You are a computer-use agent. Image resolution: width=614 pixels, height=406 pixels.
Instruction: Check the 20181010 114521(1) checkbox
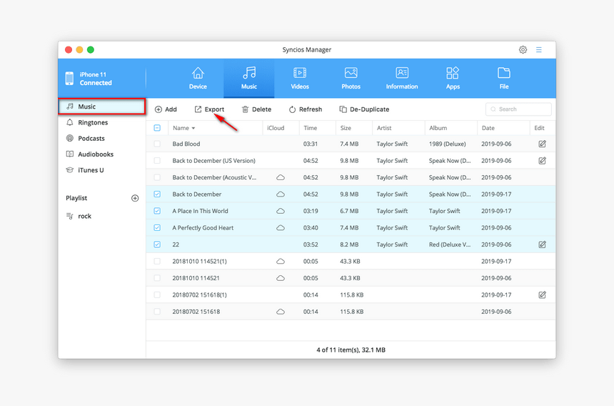click(x=157, y=262)
